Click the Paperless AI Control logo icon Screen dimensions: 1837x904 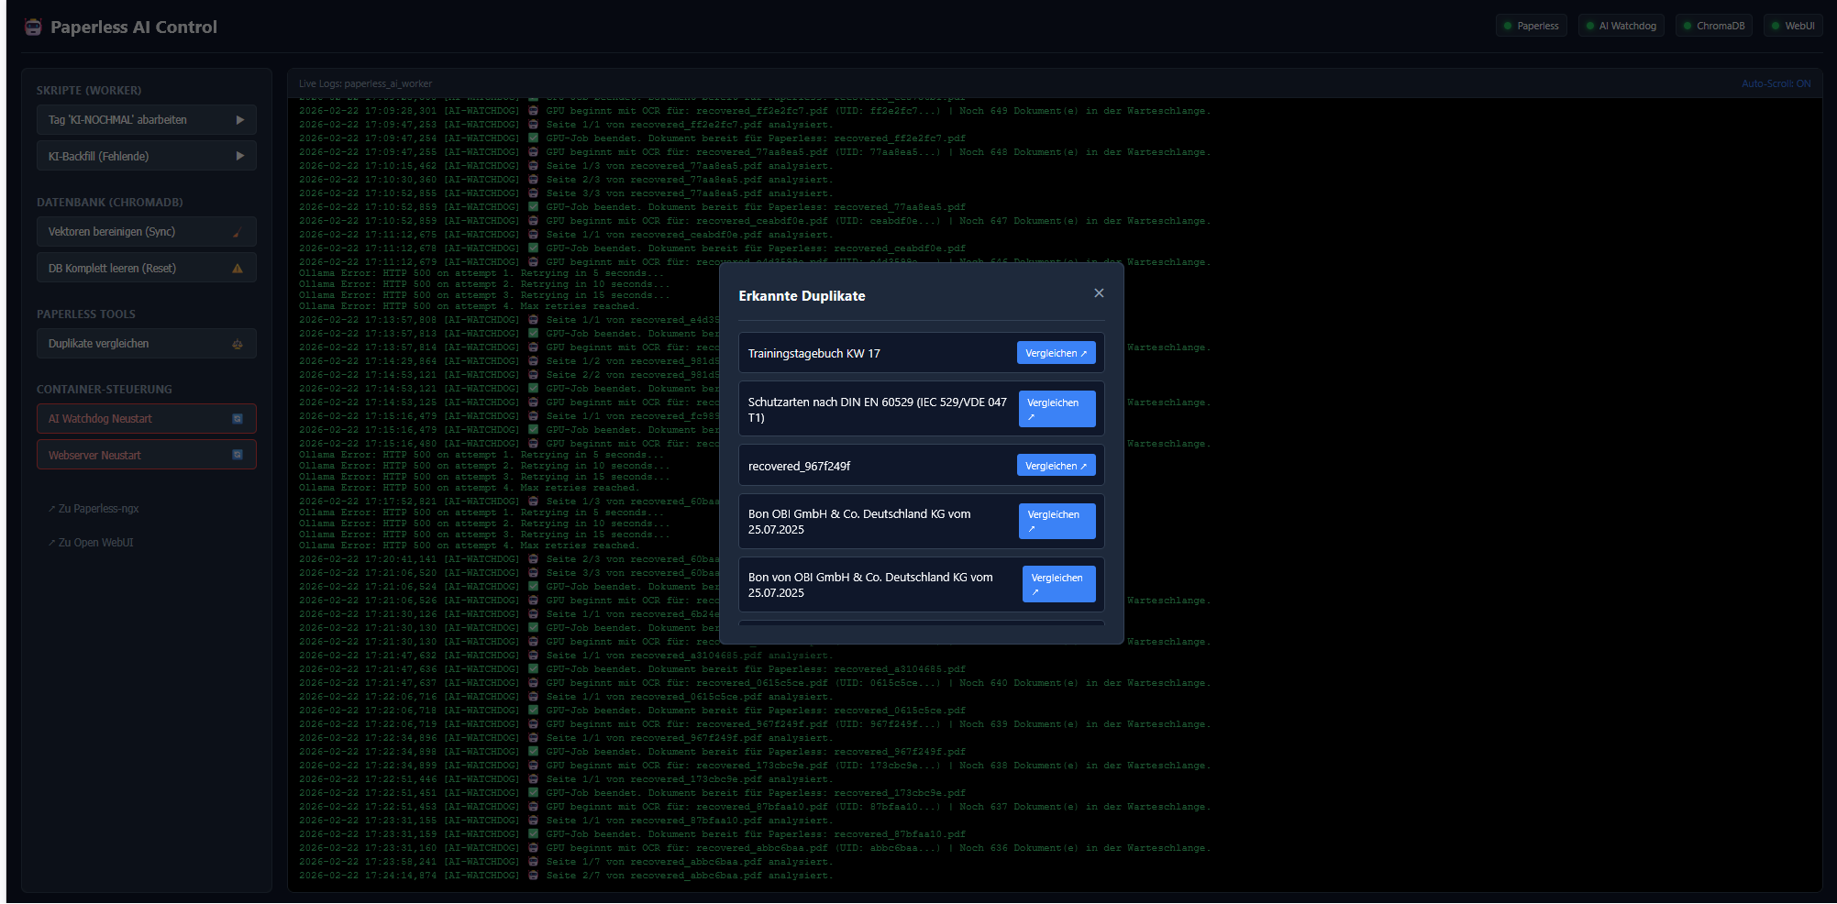[x=33, y=27]
